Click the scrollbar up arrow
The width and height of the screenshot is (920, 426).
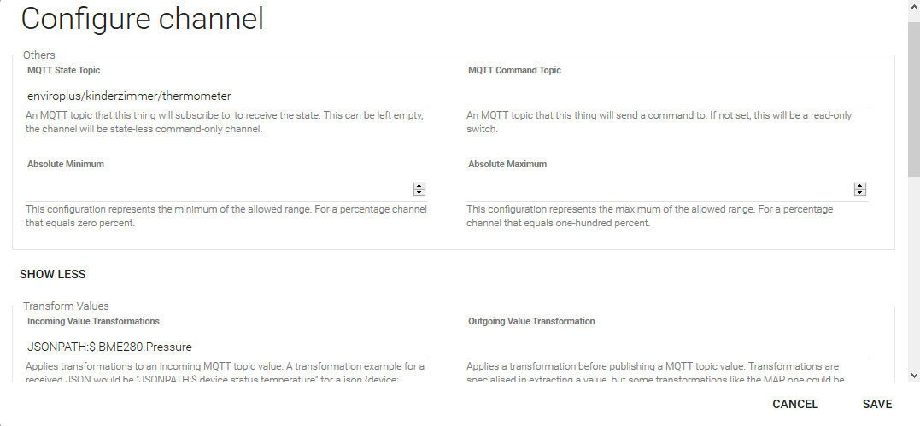(913, 7)
